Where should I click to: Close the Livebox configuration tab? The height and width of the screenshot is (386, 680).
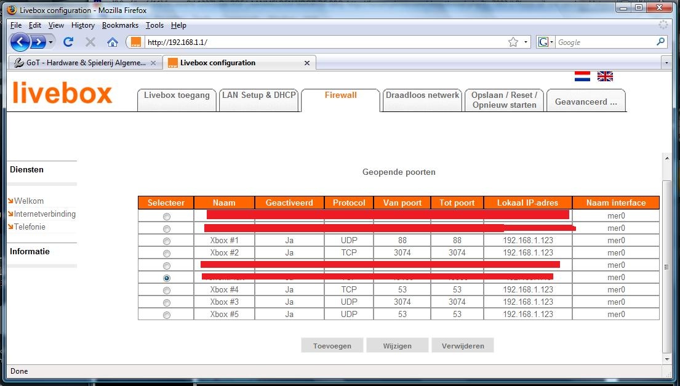[307, 63]
